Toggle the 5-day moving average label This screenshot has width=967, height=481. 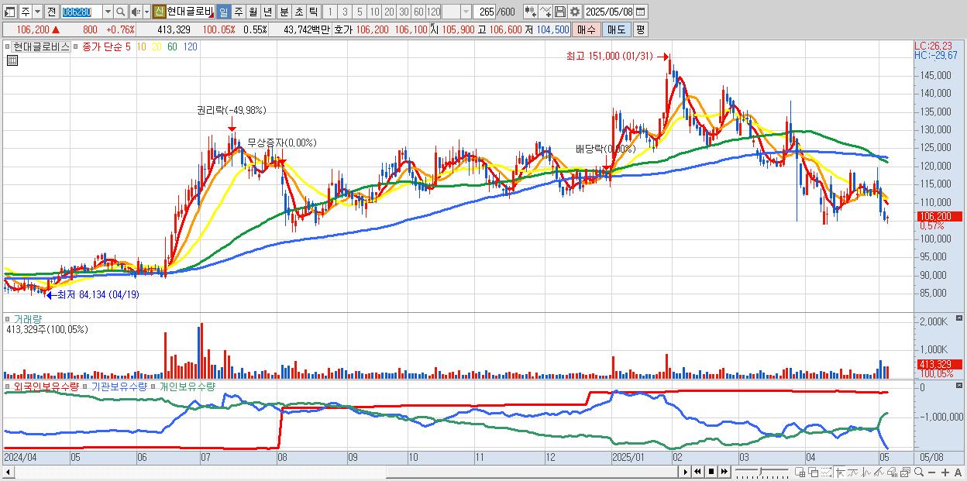[127, 46]
